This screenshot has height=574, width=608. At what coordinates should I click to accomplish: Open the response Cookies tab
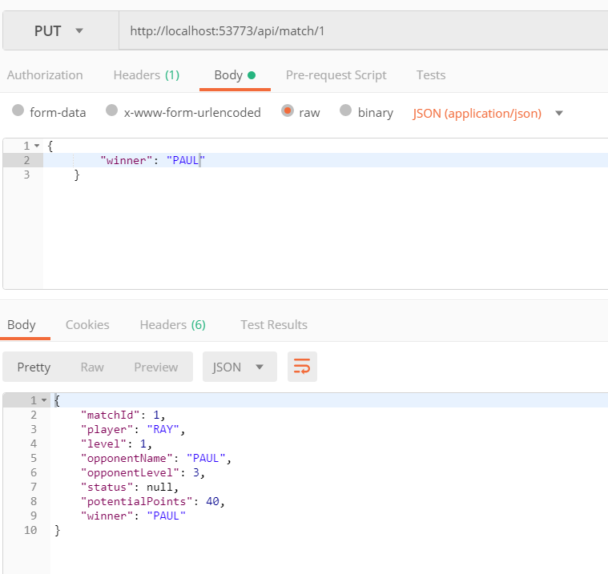[87, 325]
